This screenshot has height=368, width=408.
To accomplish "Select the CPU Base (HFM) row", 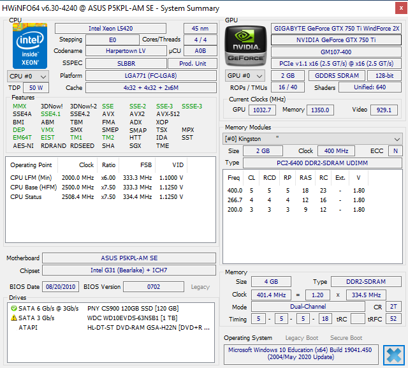I will [x=96, y=188].
